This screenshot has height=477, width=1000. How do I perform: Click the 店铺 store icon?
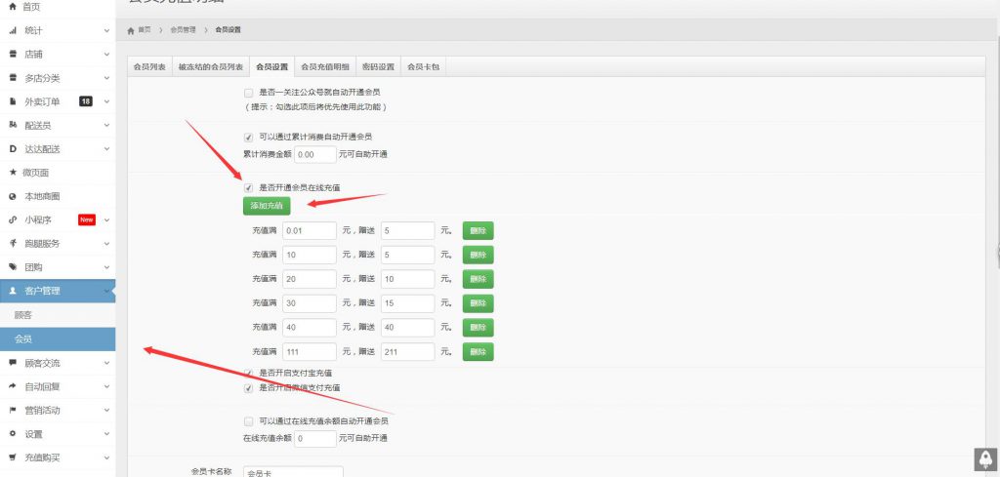(x=12, y=54)
